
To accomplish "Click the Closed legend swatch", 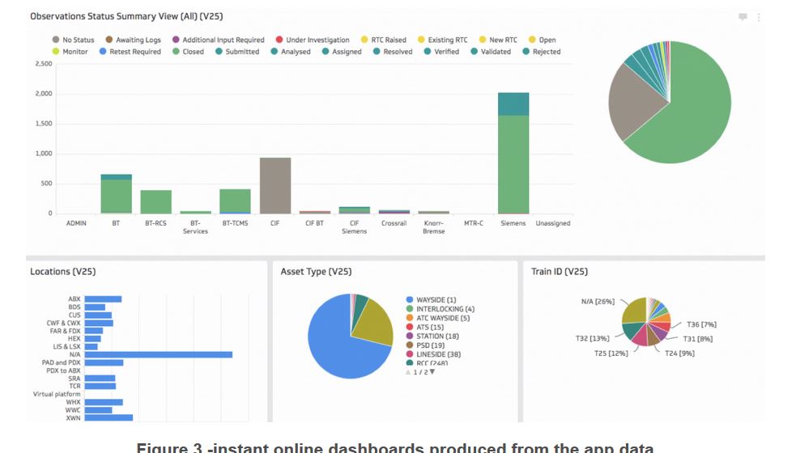I will (x=176, y=52).
